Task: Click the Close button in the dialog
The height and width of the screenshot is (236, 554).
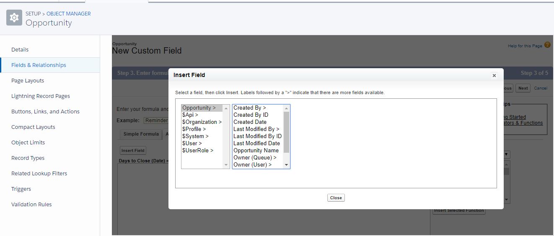Action: point(336,198)
